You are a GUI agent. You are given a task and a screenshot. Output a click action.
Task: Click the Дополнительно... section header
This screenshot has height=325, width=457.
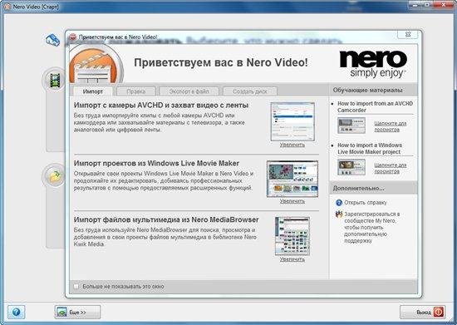coord(358,189)
